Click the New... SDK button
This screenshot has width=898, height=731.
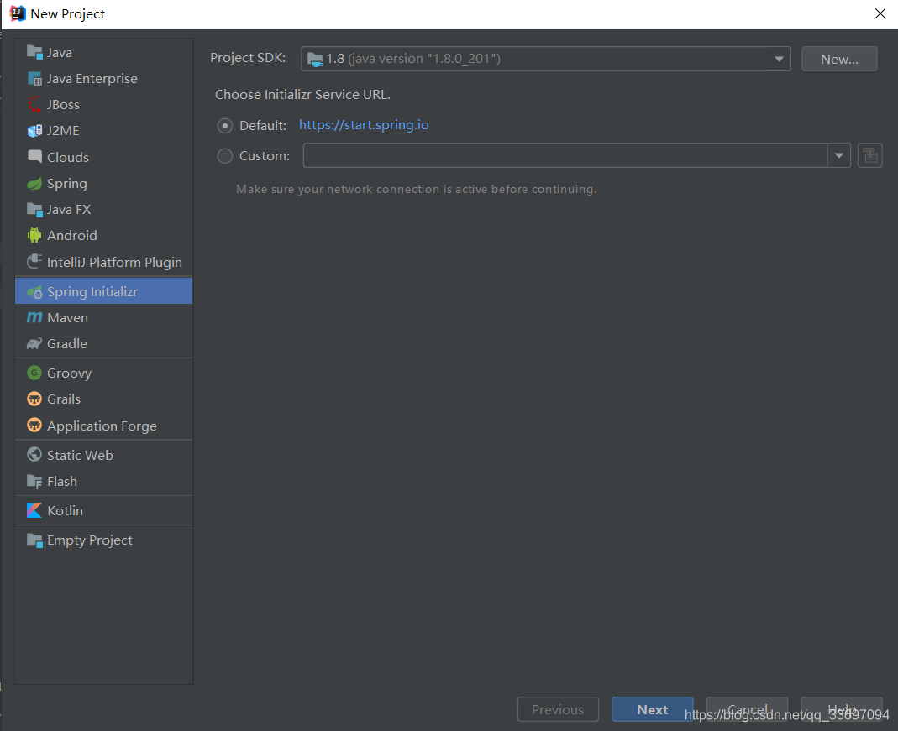(x=839, y=59)
